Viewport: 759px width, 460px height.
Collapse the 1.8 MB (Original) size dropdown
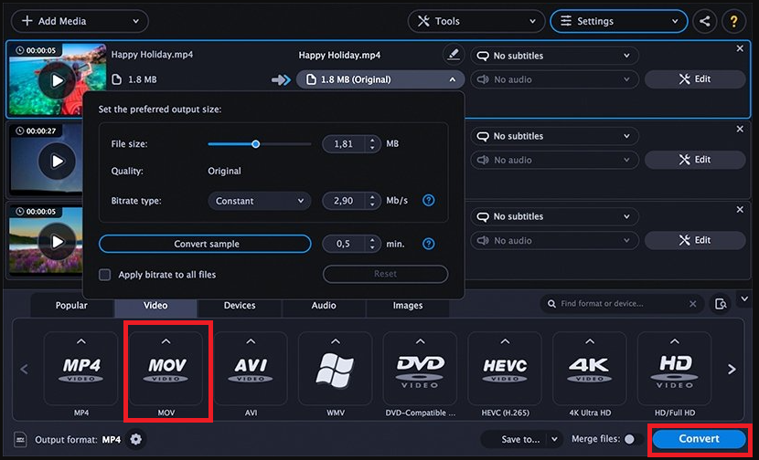tap(380, 79)
